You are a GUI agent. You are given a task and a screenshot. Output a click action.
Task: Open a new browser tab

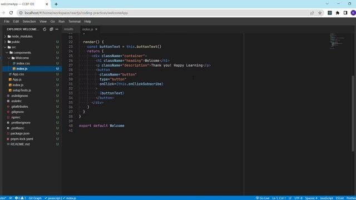tap(56, 4)
